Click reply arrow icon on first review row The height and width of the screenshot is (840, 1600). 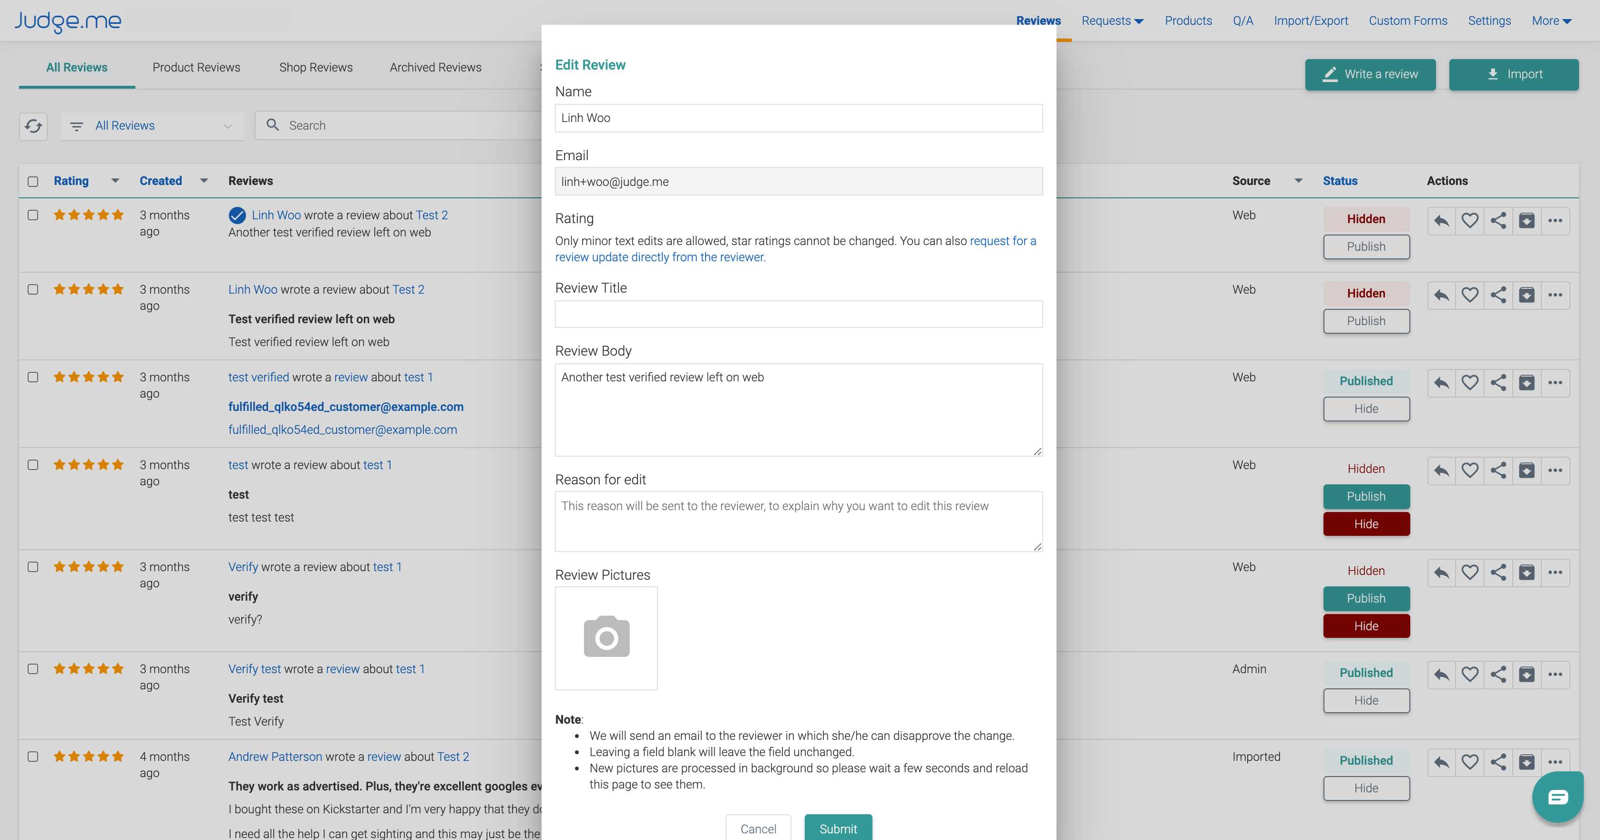point(1442,221)
